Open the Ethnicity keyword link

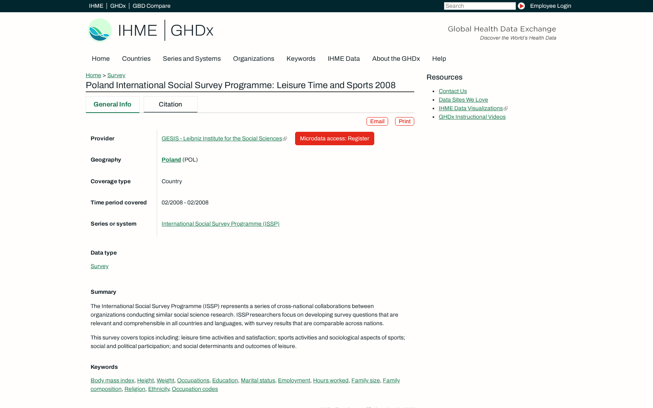click(158, 389)
